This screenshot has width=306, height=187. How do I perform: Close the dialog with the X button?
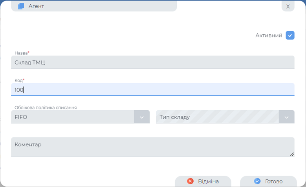(288, 6)
